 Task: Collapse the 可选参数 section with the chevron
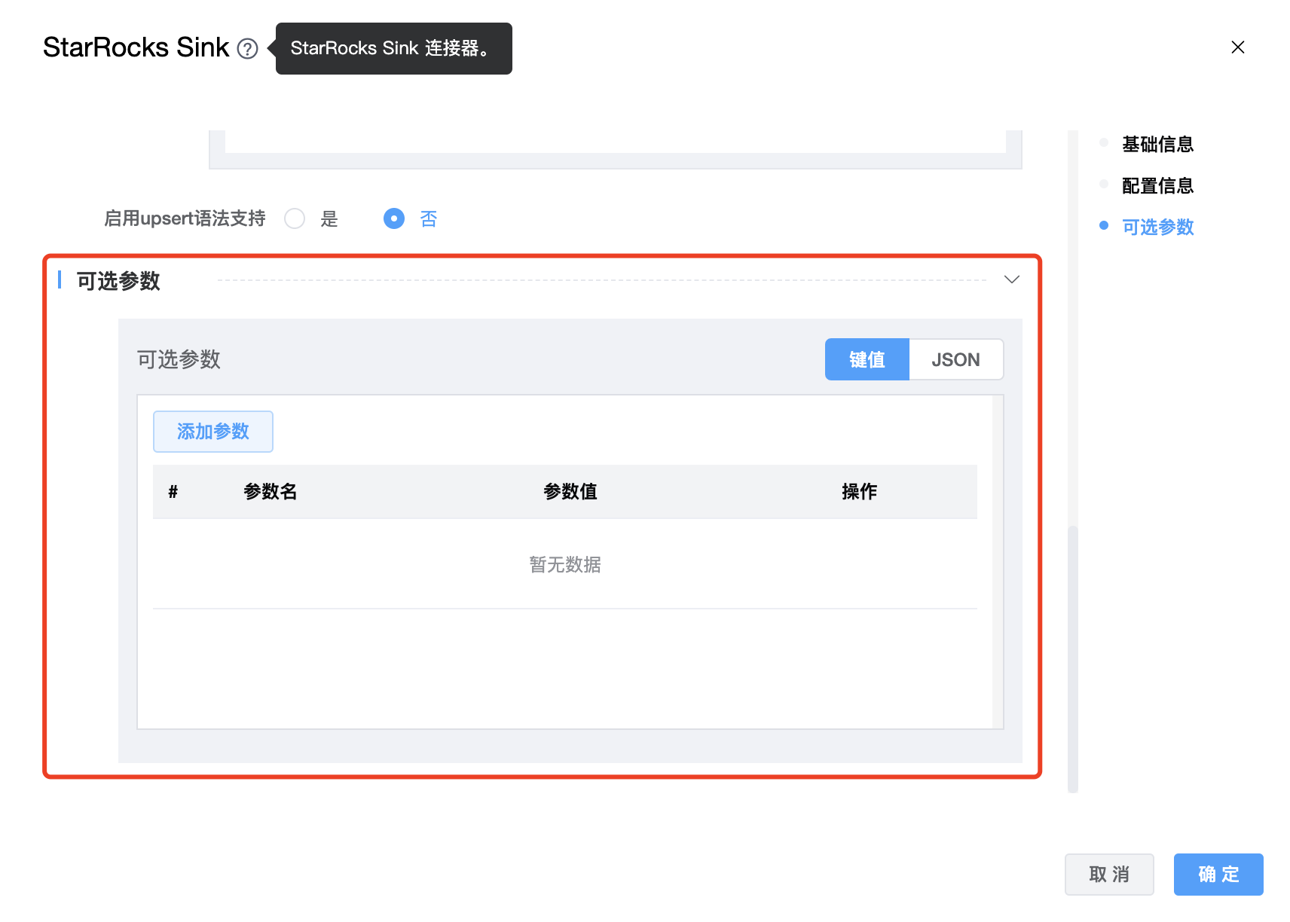pyautogui.click(x=1011, y=279)
